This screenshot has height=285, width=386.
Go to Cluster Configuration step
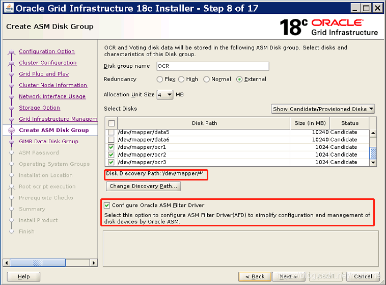pyautogui.click(x=48, y=63)
